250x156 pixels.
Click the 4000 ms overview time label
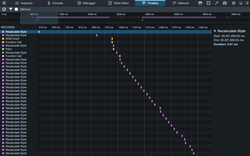150,14
